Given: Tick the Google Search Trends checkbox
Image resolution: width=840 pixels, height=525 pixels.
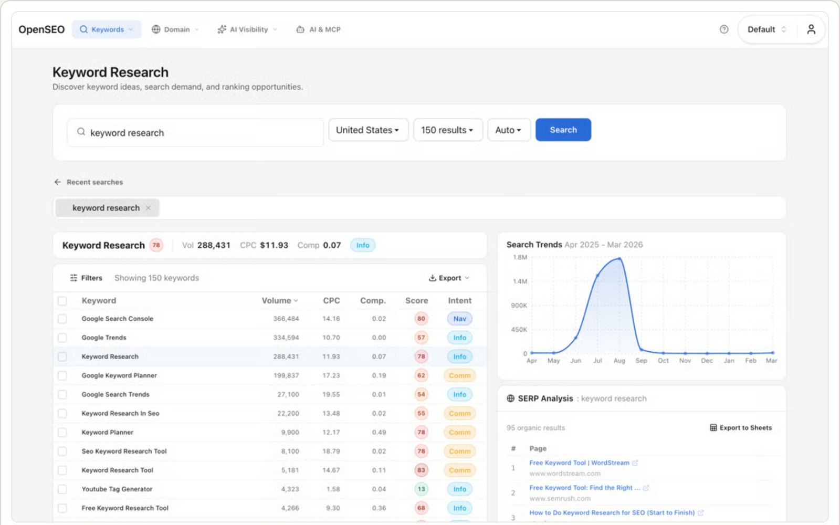Looking at the screenshot, I should point(62,394).
